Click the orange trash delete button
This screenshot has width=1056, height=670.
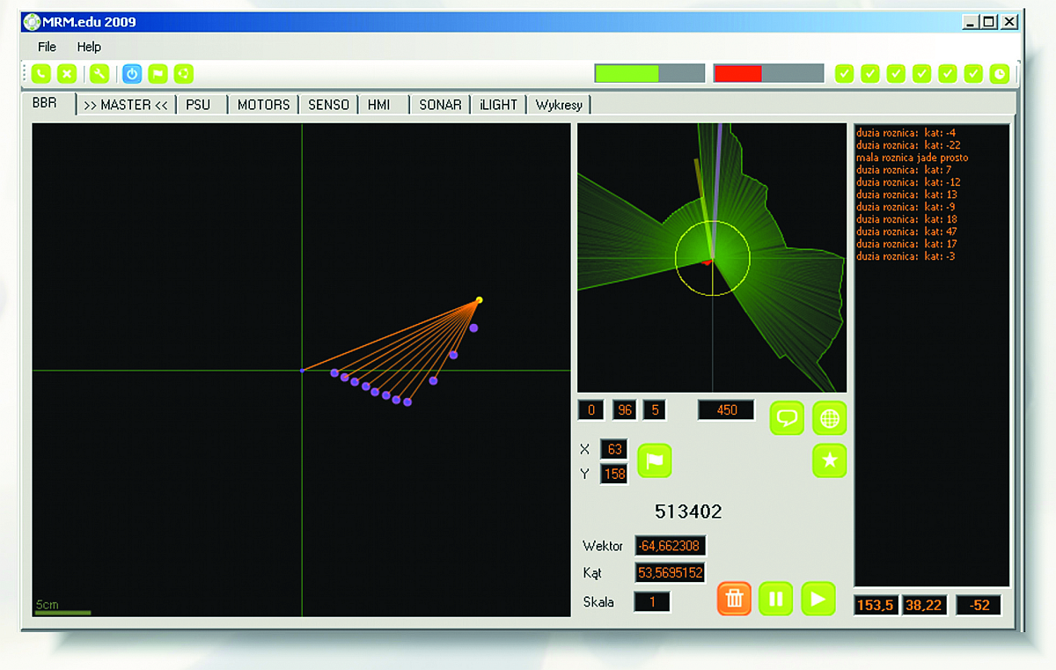(x=734, y=600)
